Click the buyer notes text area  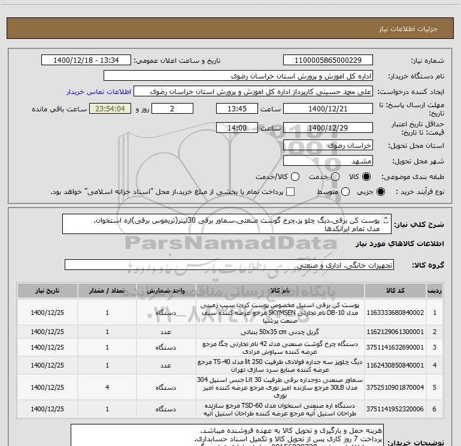pos(228,435)
